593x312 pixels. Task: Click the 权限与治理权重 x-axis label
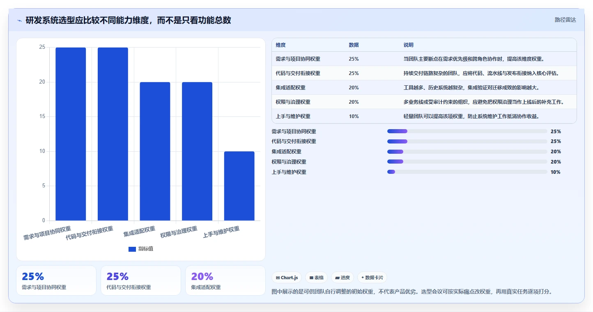[179, 232]
